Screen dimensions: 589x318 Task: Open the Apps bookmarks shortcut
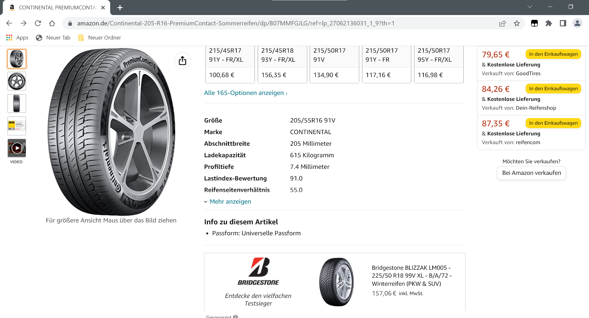coord(18,38)
